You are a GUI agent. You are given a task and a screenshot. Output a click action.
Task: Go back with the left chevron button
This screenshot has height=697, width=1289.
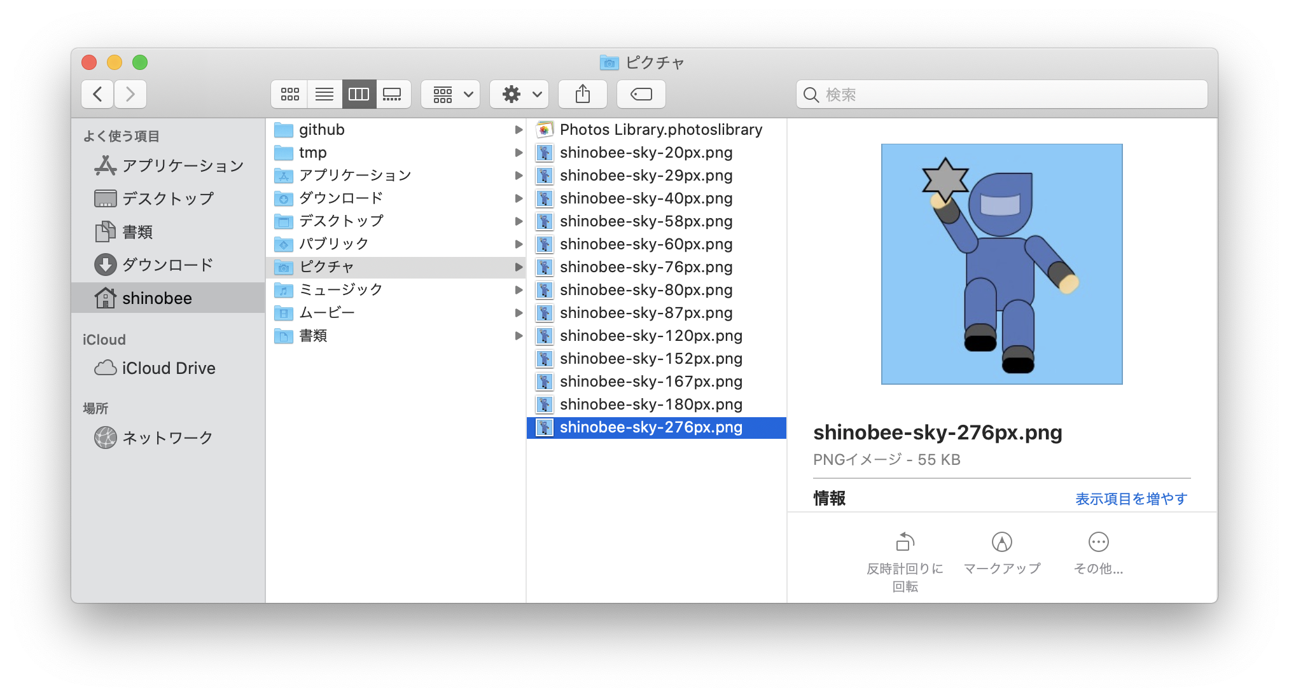(97, 94)
